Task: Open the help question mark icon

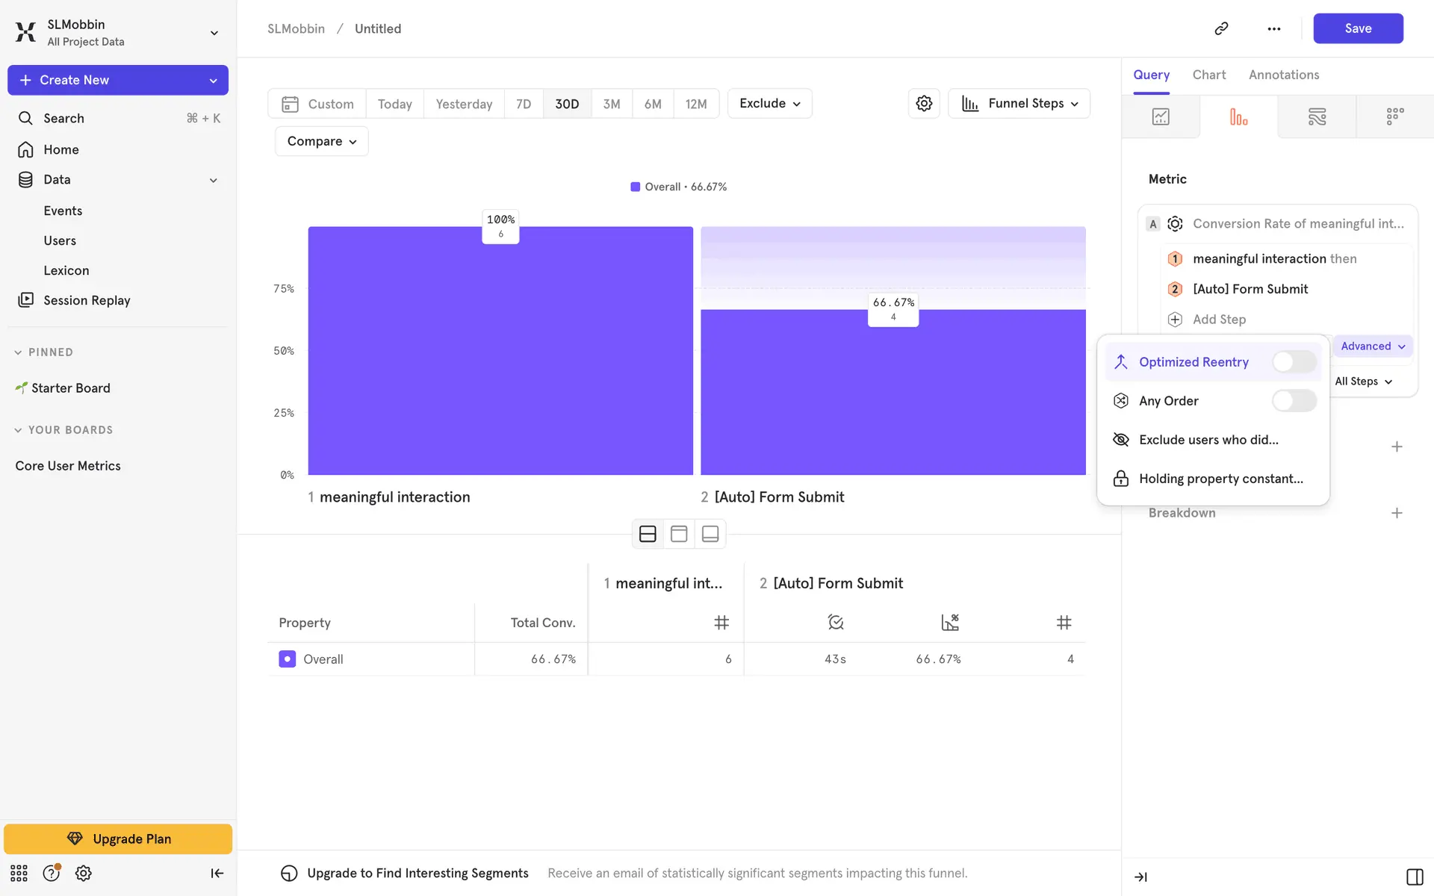Action: (51, 873)
